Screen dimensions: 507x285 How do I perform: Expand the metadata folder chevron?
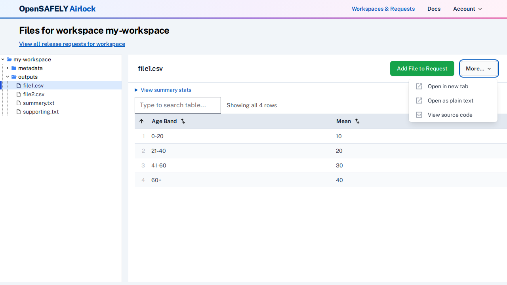7,68
